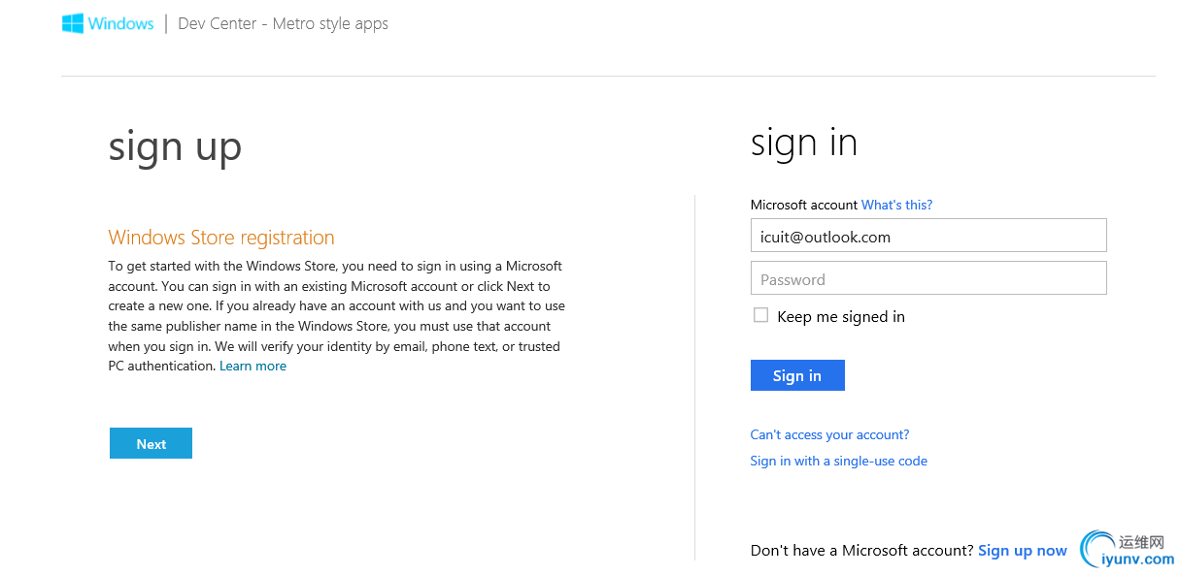Click into the Password field
Screen dimensions: 1180x575
click(x=928, y=278)
